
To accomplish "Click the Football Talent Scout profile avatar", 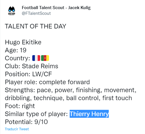I will (x=12, y=11).
